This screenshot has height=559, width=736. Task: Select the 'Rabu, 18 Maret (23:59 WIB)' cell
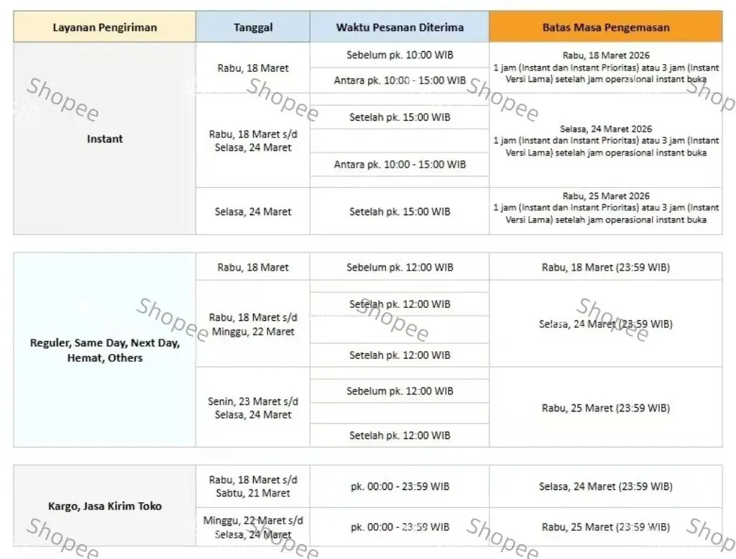click(605, 267)
